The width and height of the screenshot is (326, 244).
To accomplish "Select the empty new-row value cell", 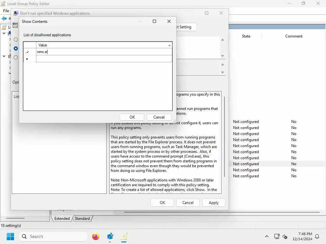I will (104, 59).
